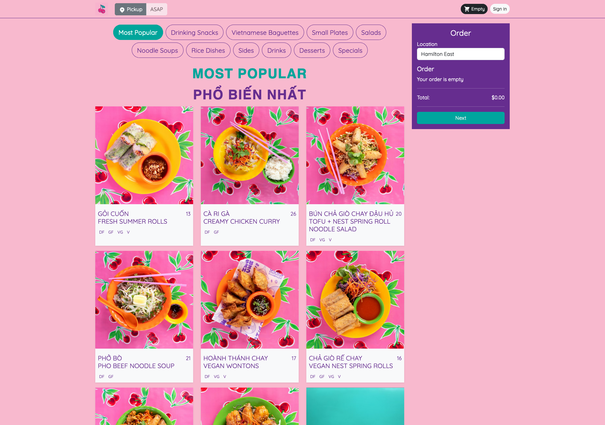This screenshot has width=605, height=425.
Task: Select the Small Plates category
Action: click(330, 32)
